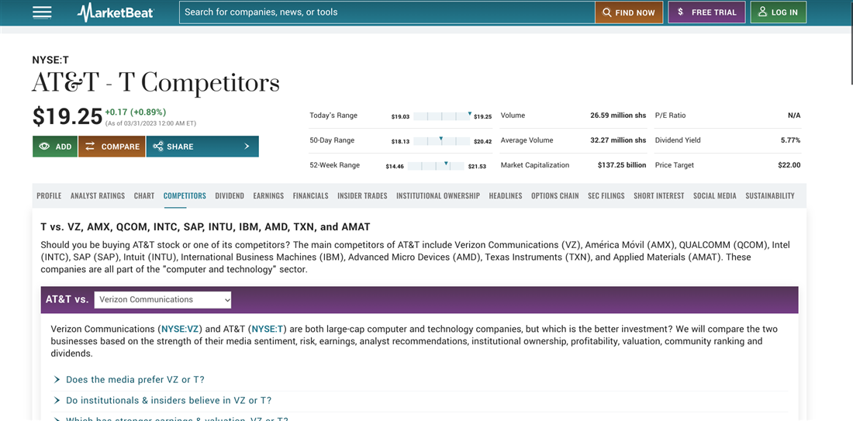Click the $19.25 stock price
Image resolution: width=853 pixels, height=421 pixels.
(67, 116)
